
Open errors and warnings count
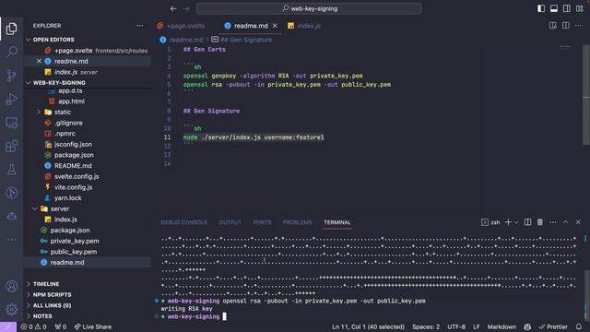[x=33, y=326]
